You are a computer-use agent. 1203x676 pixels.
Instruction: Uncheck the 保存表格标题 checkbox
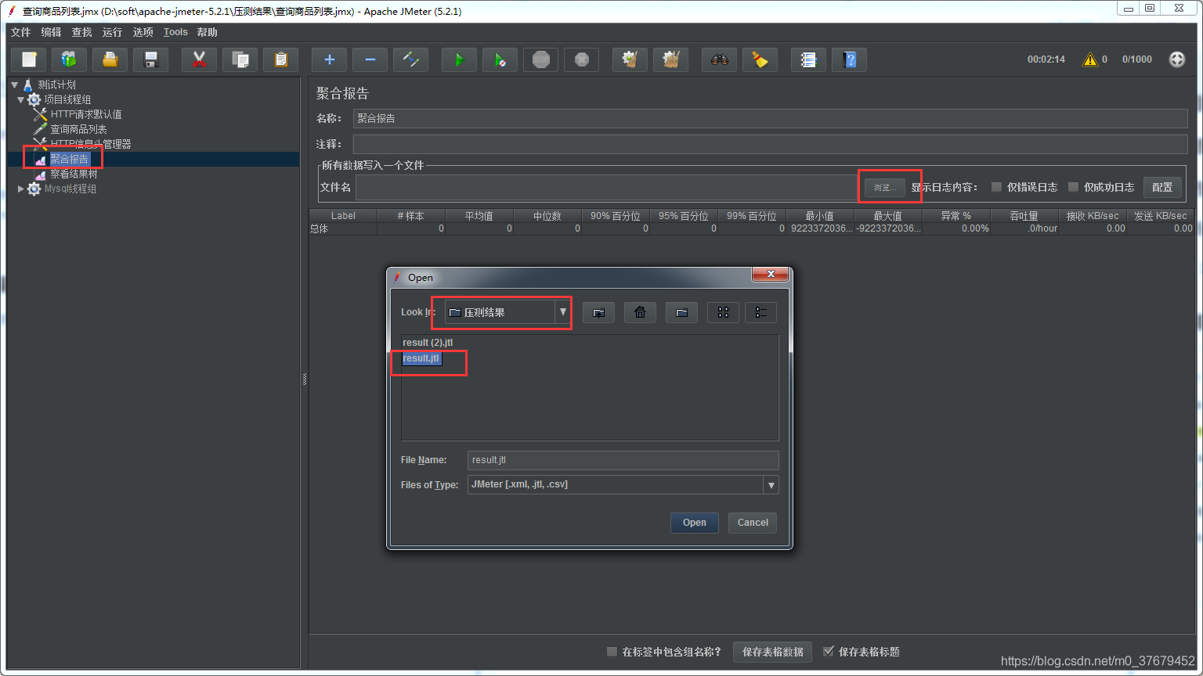[x=828, y=652]
